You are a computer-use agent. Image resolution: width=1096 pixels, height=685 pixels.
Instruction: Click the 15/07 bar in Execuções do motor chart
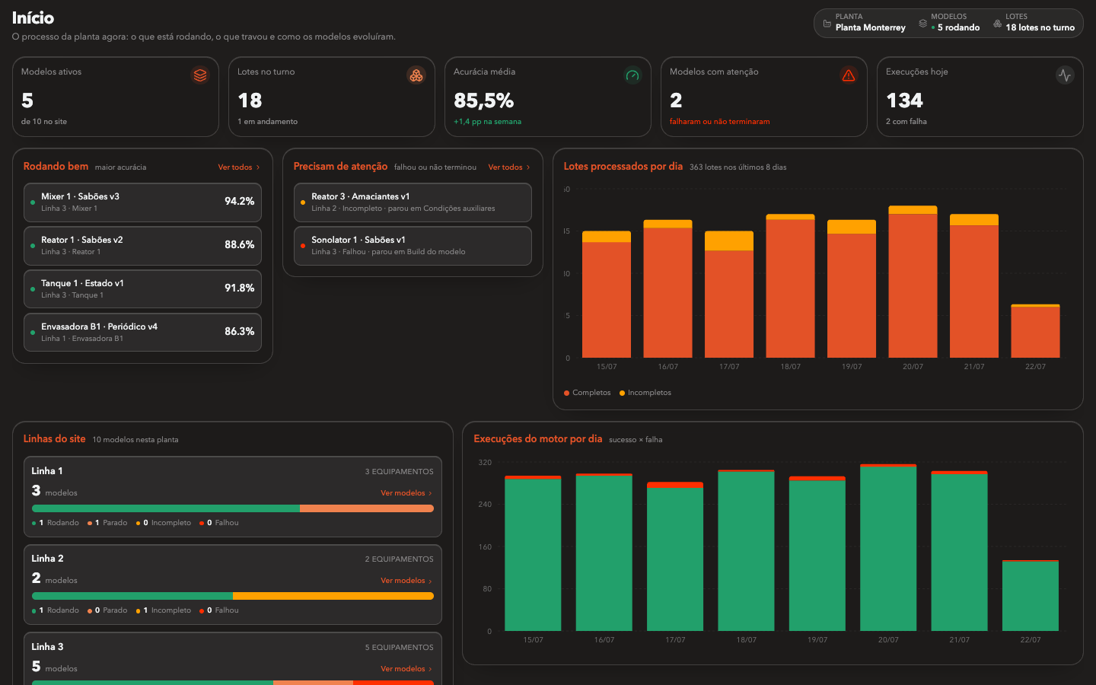pos(533,553)
